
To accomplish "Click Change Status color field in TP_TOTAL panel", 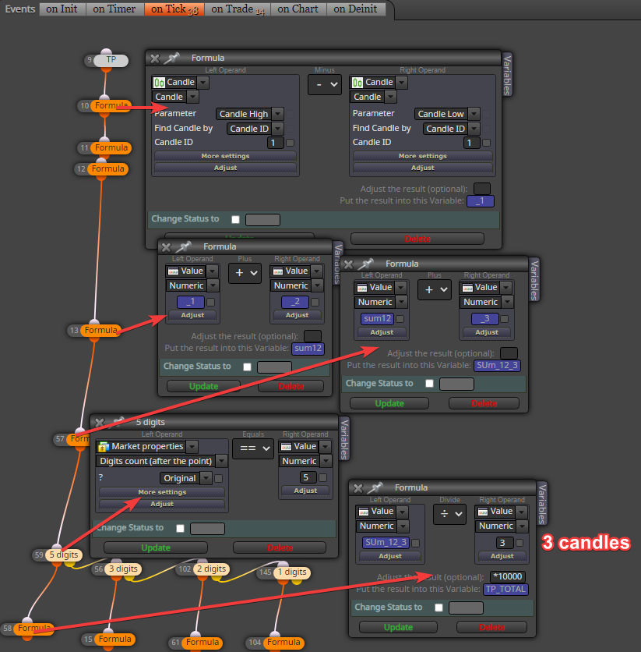I will [x=467, y=608].
